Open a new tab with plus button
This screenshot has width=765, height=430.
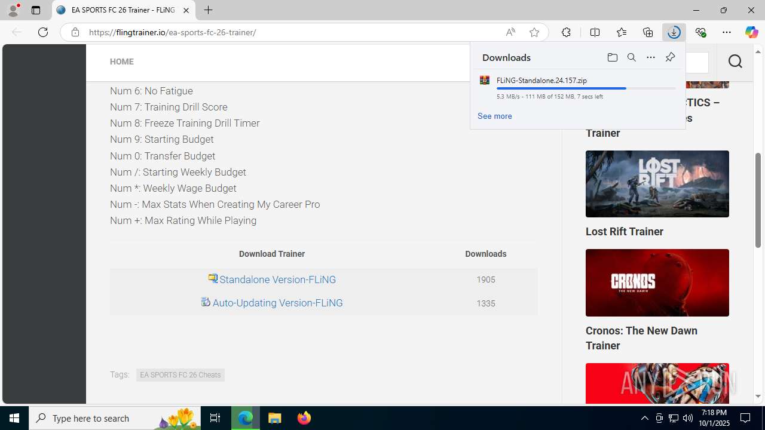pyautogui.click(x=208, y=10)
